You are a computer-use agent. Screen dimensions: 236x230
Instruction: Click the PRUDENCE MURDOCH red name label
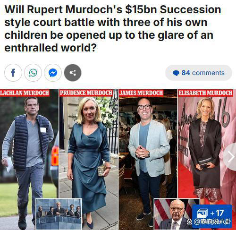[x=86, y=93]
